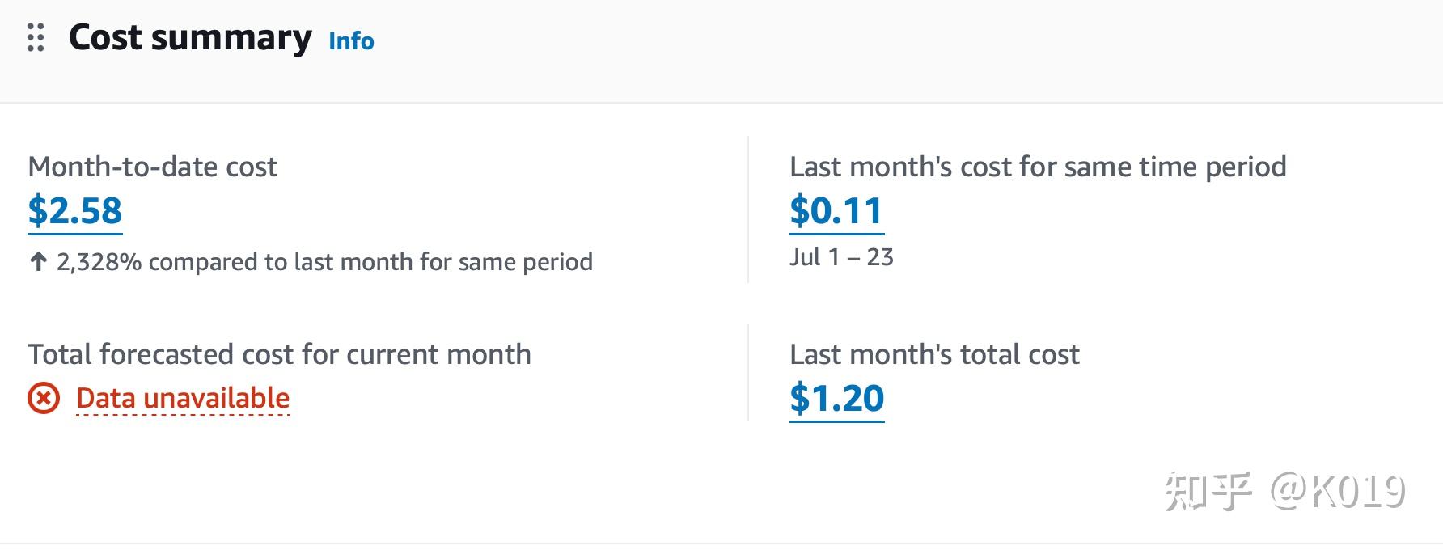Click the Cost summary heading
Image resolution: width=1443 pixels, height=550 pixels.
click(190, 38)
